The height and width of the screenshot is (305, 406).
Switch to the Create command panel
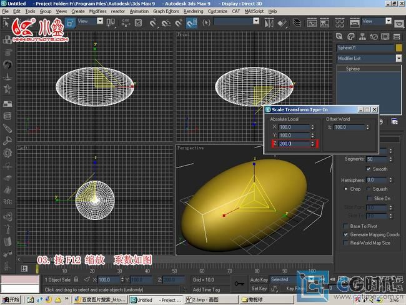click(339, 36)
